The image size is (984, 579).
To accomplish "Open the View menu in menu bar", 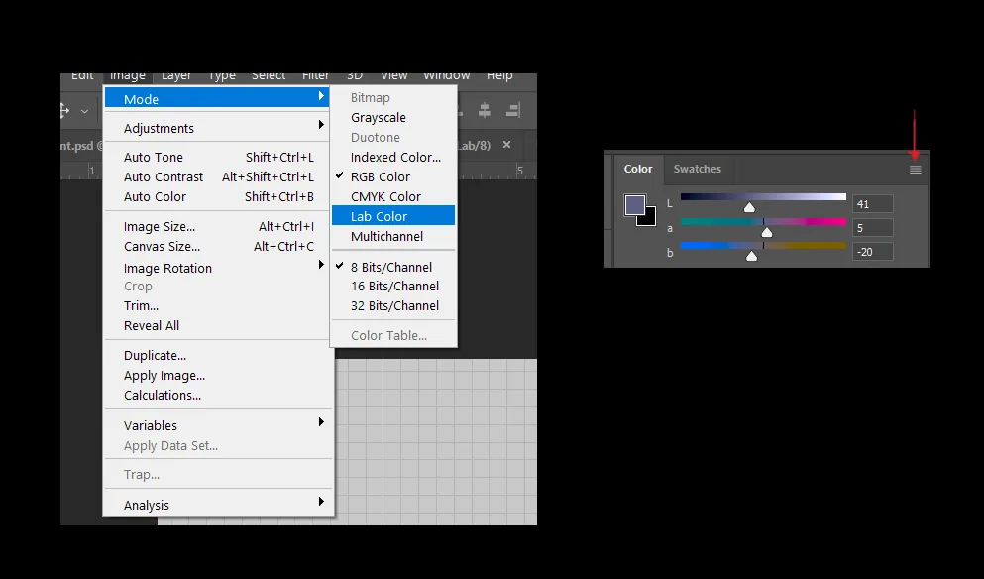I will tap(394, 76).
